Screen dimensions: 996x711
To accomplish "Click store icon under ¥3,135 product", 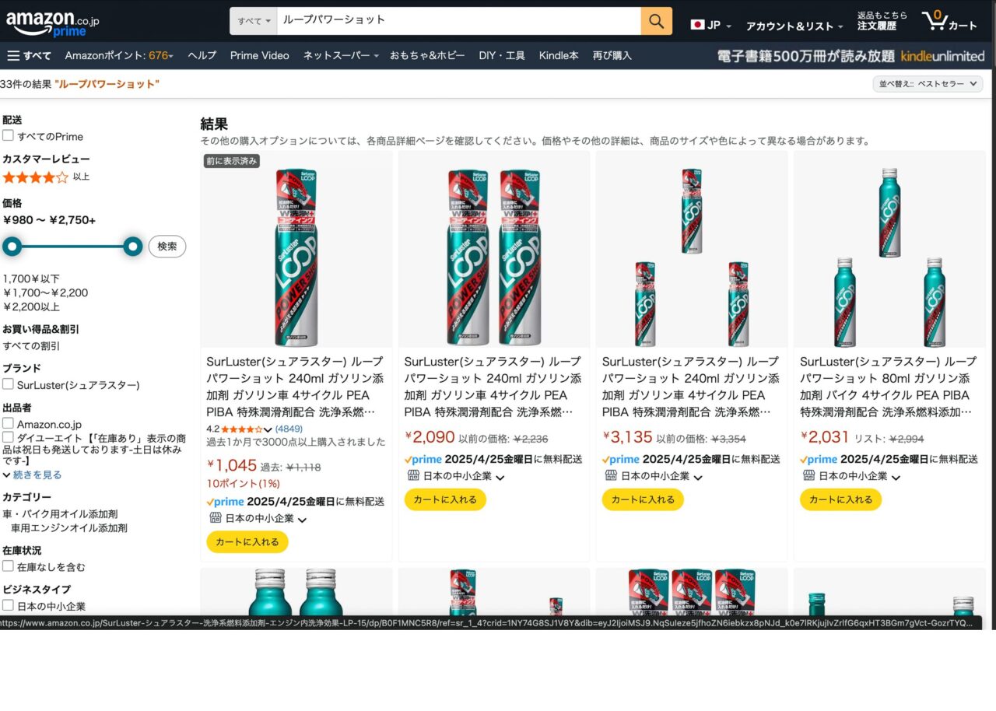I will (611, 475).
